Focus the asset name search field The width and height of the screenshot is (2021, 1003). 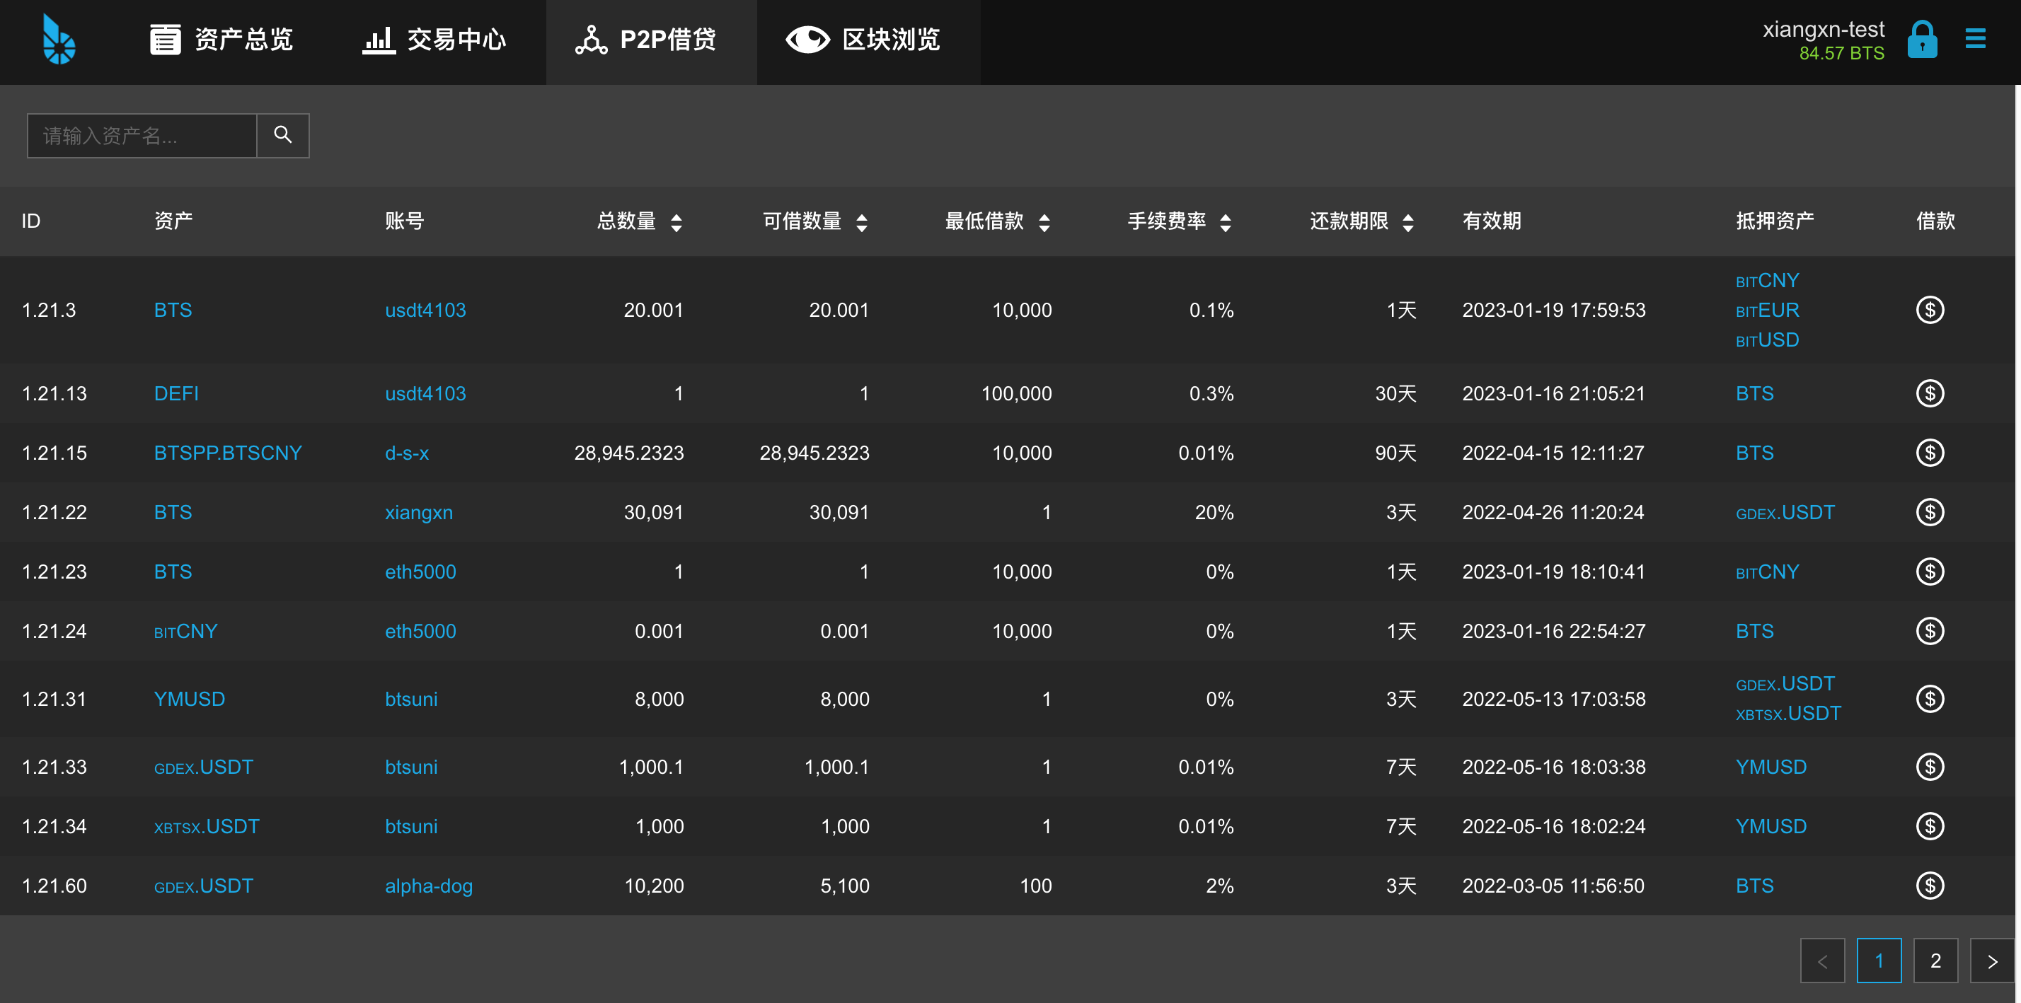click(x=142, y=136)
